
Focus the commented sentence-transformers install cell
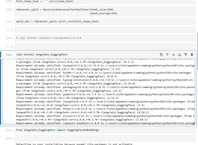point(105,38)
